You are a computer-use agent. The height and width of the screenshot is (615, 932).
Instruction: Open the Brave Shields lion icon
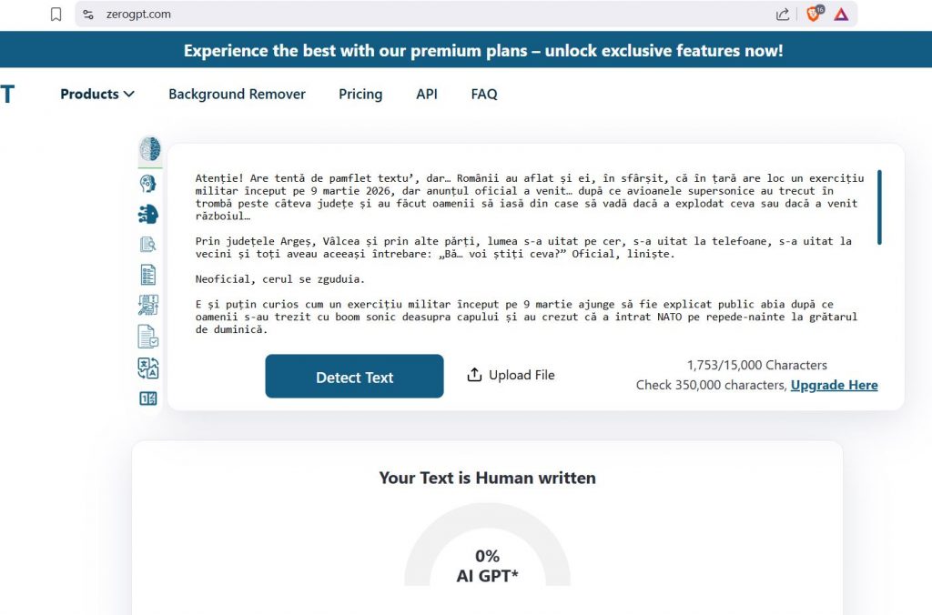pyautogui.click(x=814, y=14)
